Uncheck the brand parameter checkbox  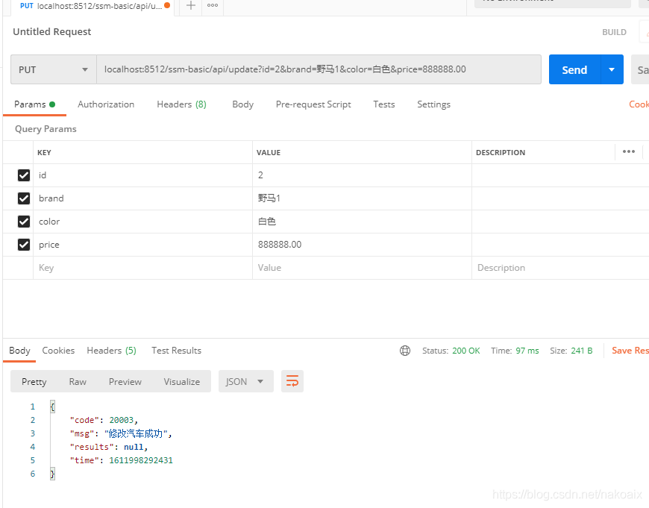coord(24,198)
